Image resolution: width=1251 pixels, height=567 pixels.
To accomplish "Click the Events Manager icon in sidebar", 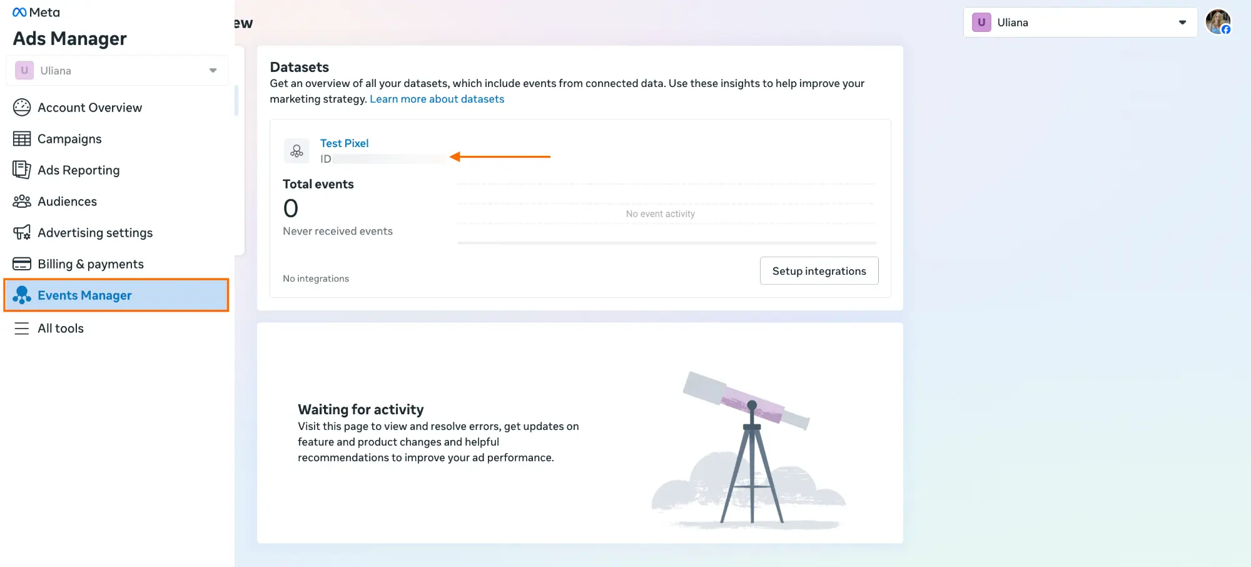I will (x=22, y=295).
